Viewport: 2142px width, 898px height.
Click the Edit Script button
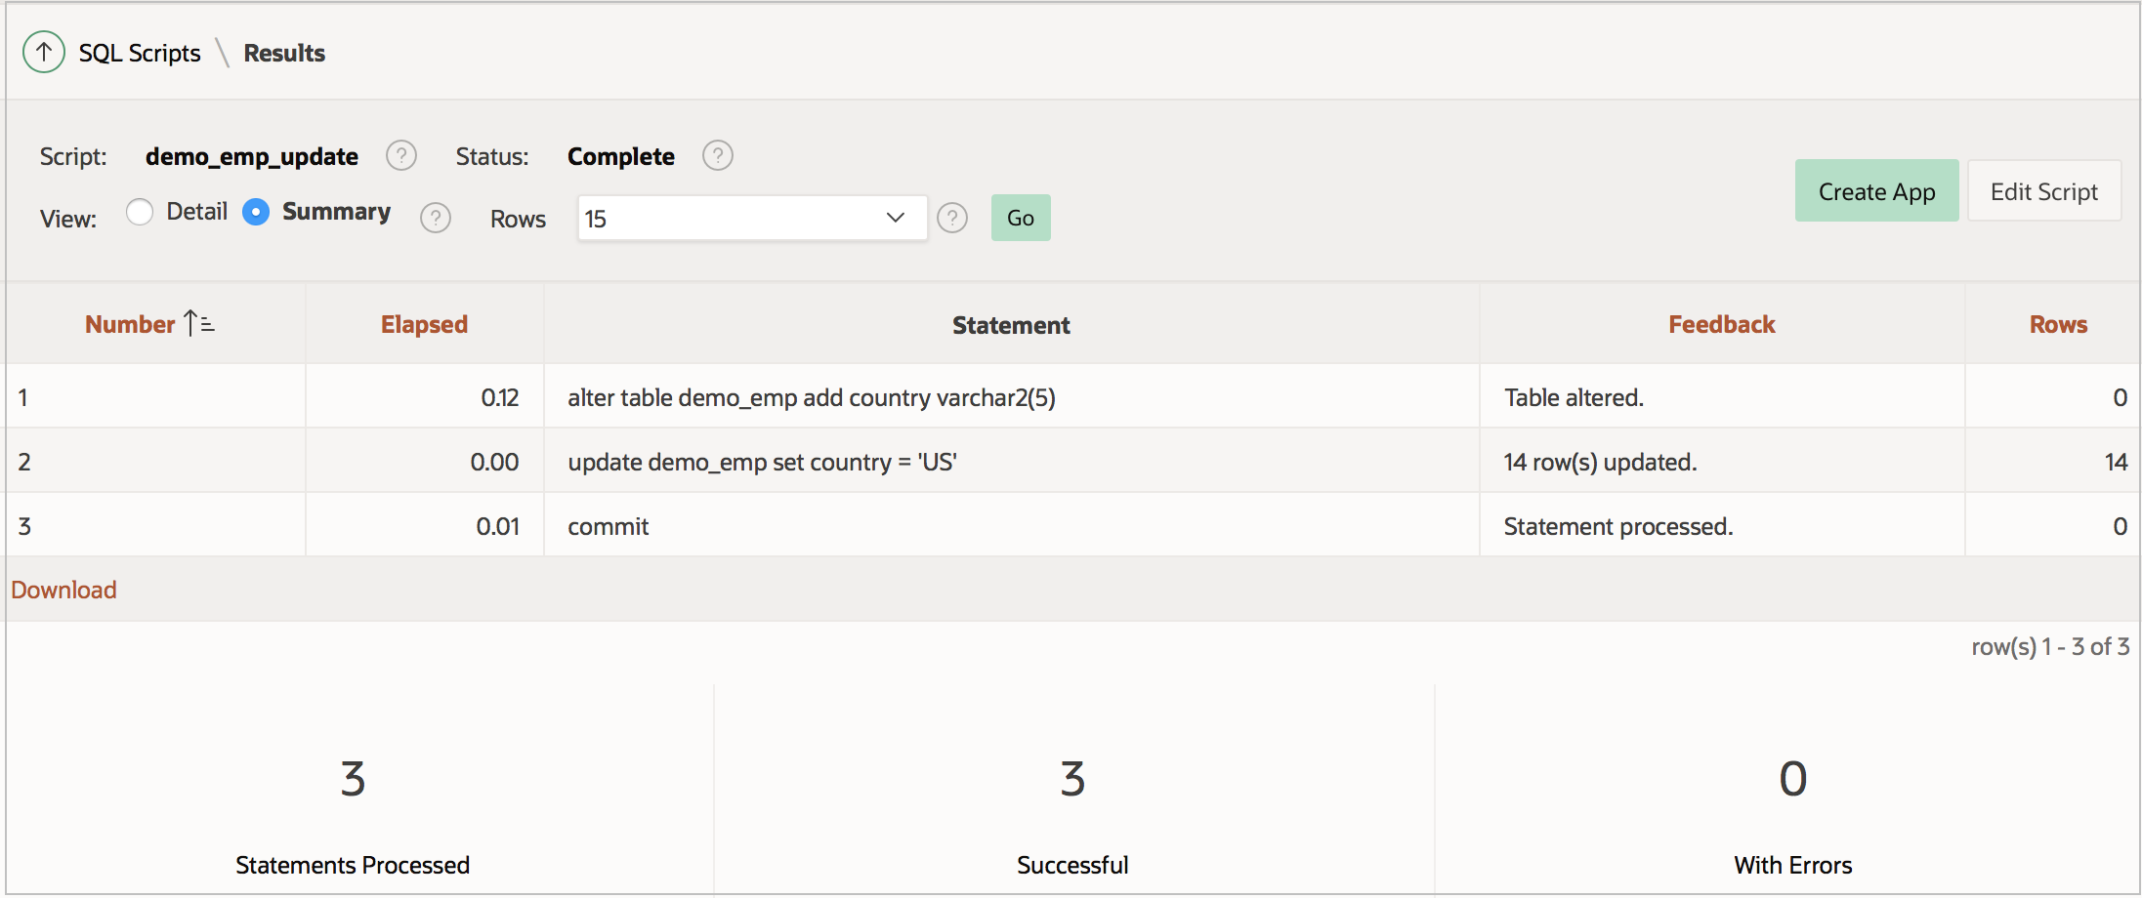click(2043, 191)
